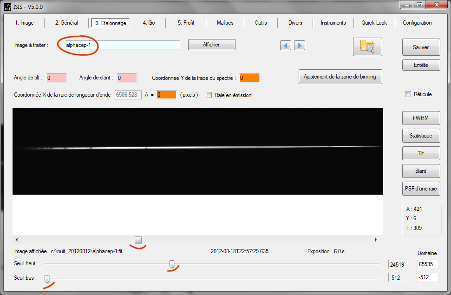Image resolution: width=451 pixels, height=295 pixels.
Task: Go to previous image with left arrow
Action: pos(286,46)
